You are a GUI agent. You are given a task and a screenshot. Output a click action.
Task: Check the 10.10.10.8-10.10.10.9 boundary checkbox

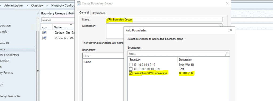click(x=131, y=69)
